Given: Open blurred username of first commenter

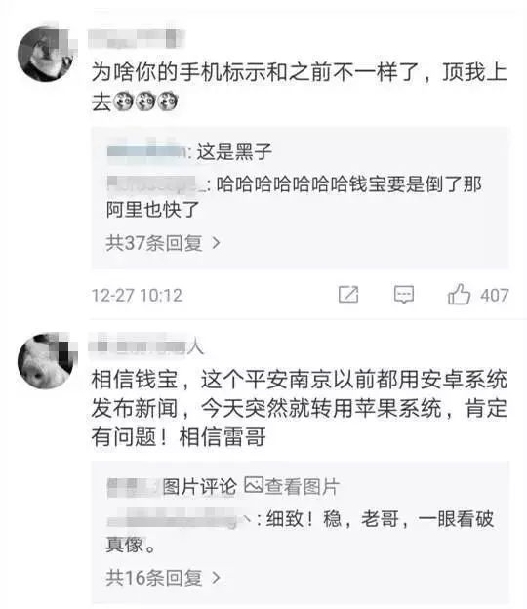Looking at the screenshot, I should [x=136, y=39].
